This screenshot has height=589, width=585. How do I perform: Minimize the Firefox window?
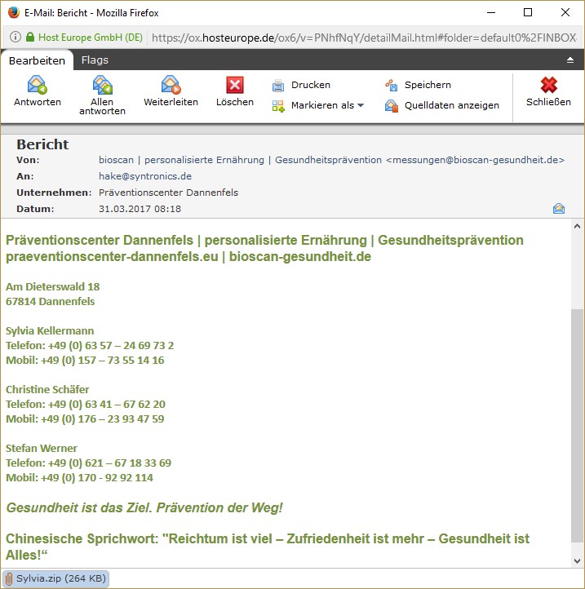(491, 12)
